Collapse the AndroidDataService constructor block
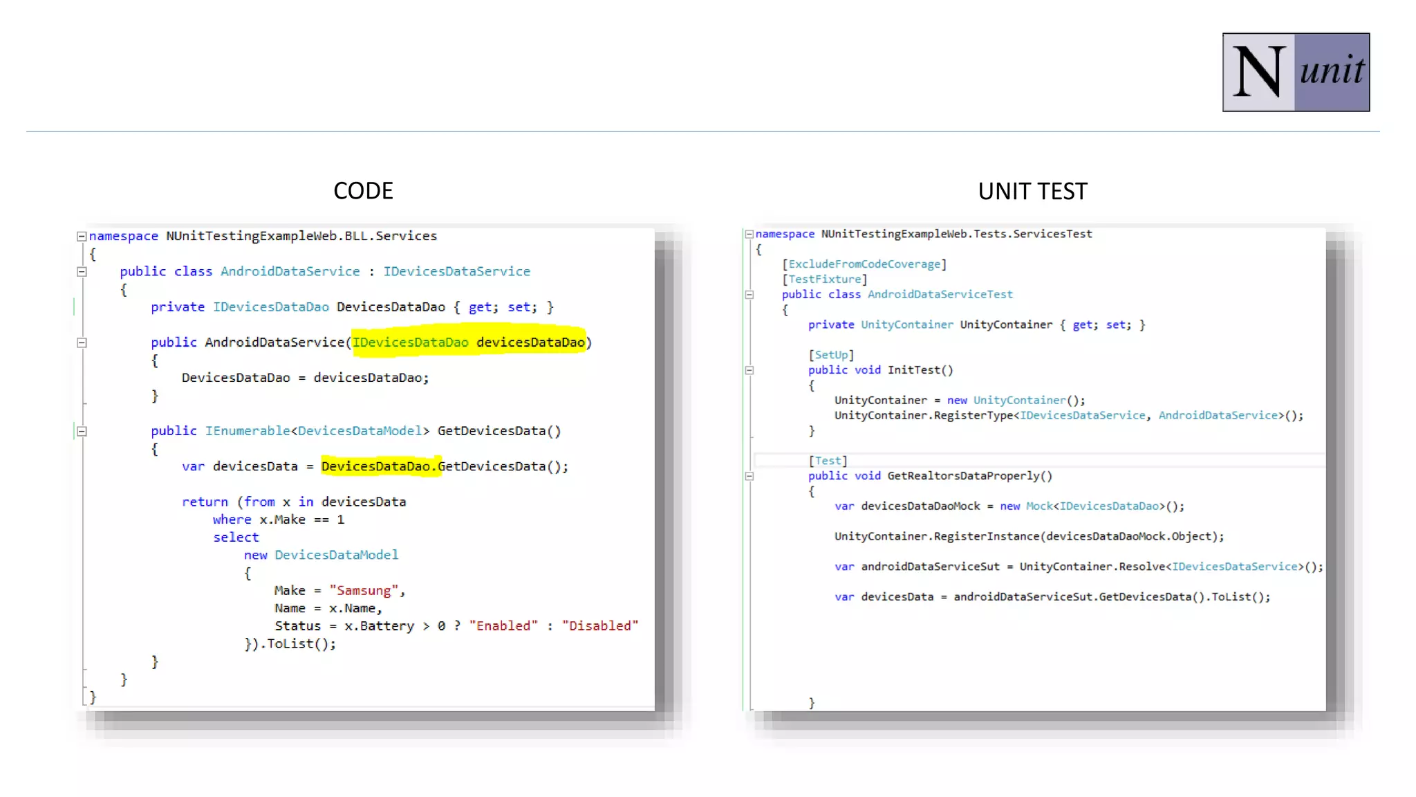Image resolution: width=1416 pixels, height=797 pixels. pyautogui.click(x=82, y=342)
